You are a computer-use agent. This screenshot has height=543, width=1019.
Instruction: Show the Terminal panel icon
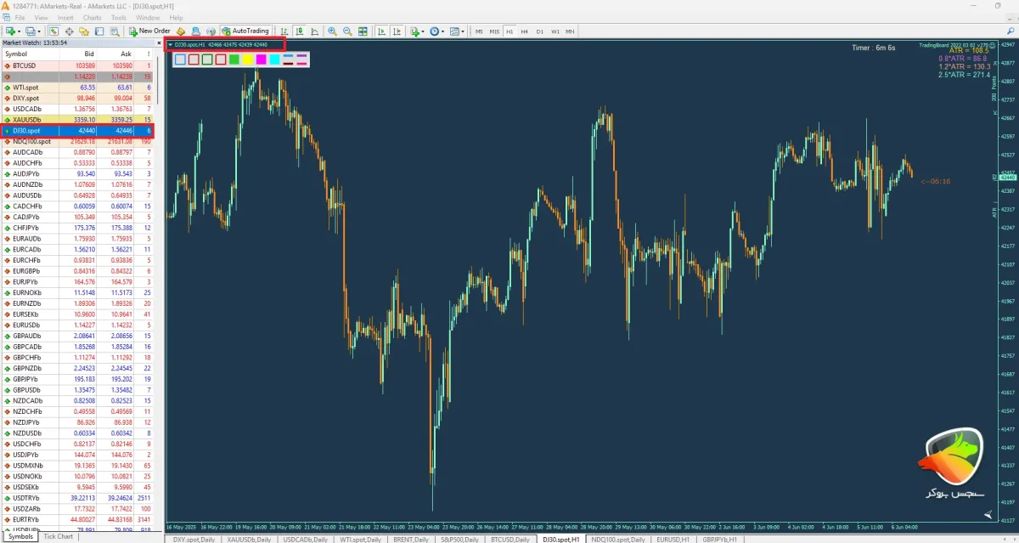[99, 31]
